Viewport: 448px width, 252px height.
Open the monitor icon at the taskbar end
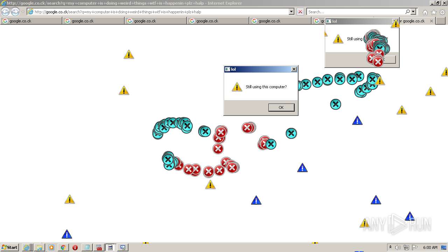point(123,247)
